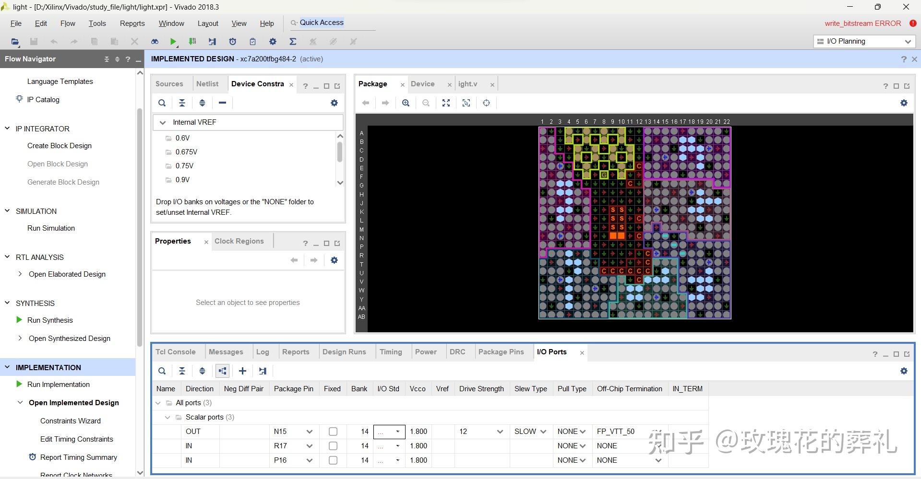921x479 pixels.
Task: Click the Sigma report toolbar icon
Action: (293, 42)
